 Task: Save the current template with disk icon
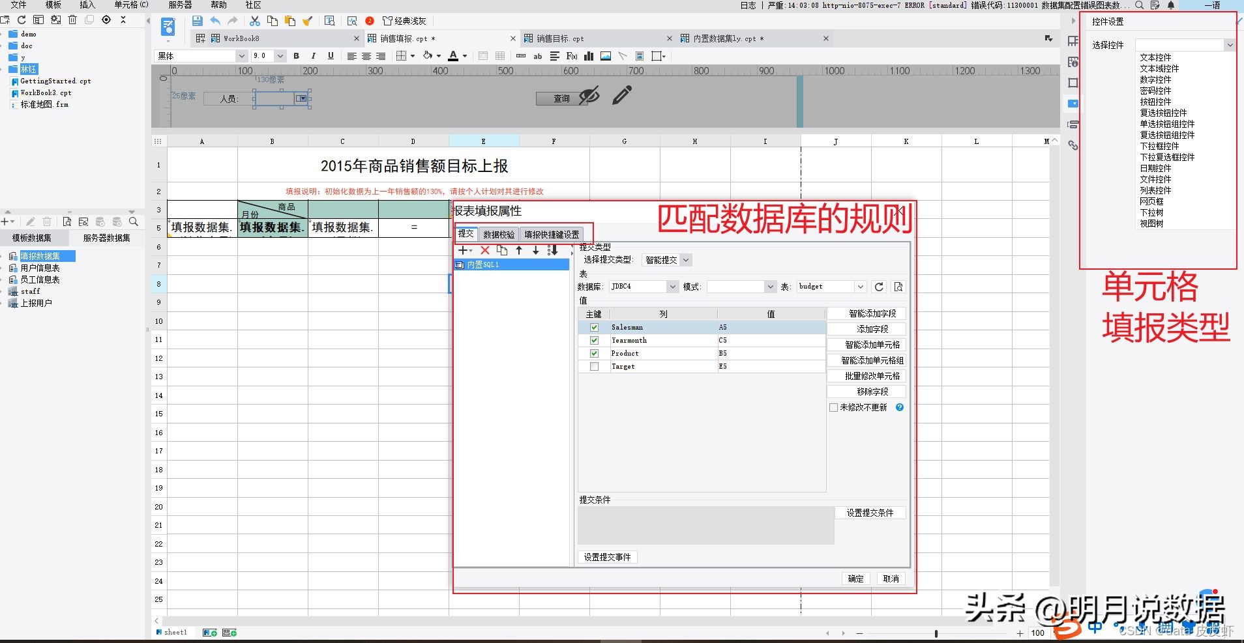(197, 21)
